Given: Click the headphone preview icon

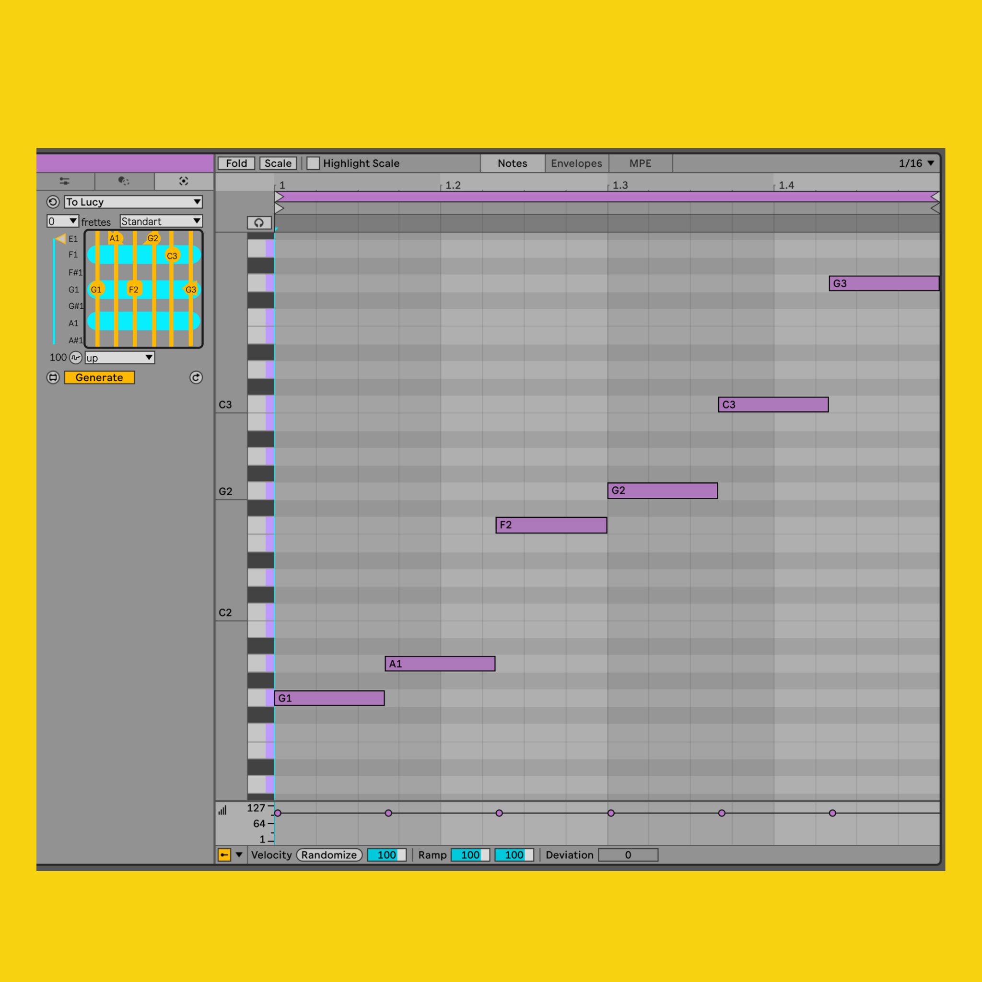Looking at the screenshot, I should (259, 222).
